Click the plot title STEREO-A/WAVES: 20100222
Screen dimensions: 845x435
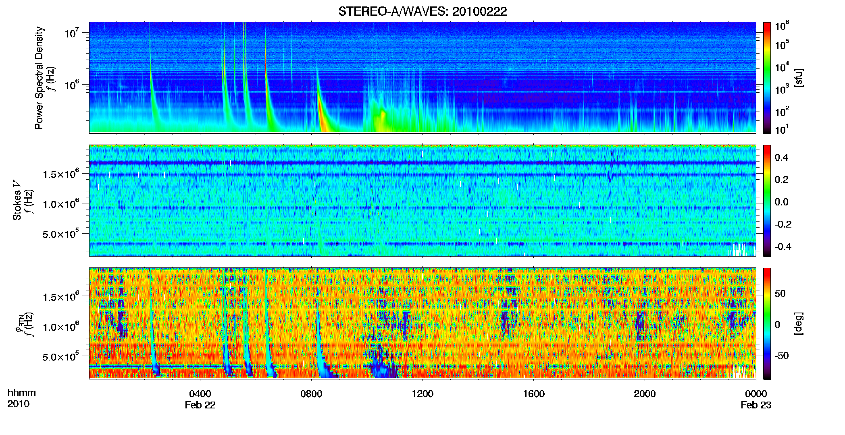pos(422,11)
